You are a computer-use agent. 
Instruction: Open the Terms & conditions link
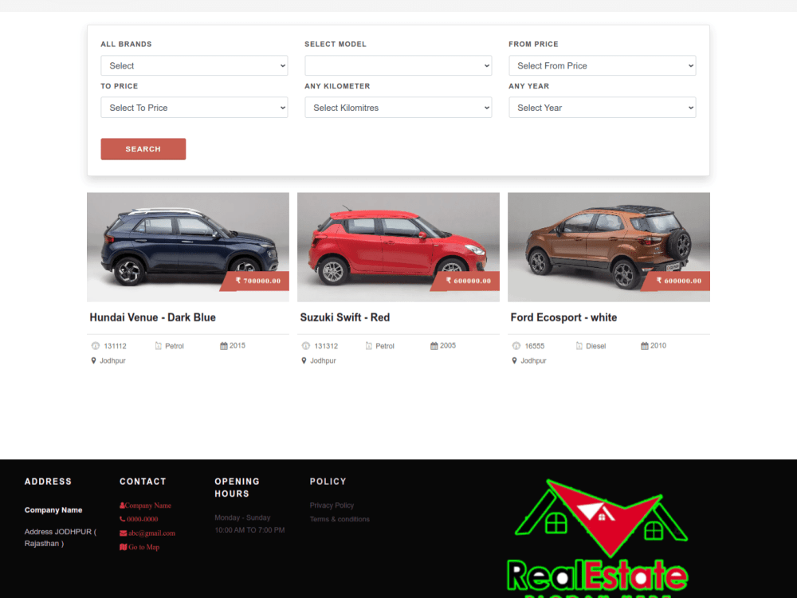[x=340, y=519]
